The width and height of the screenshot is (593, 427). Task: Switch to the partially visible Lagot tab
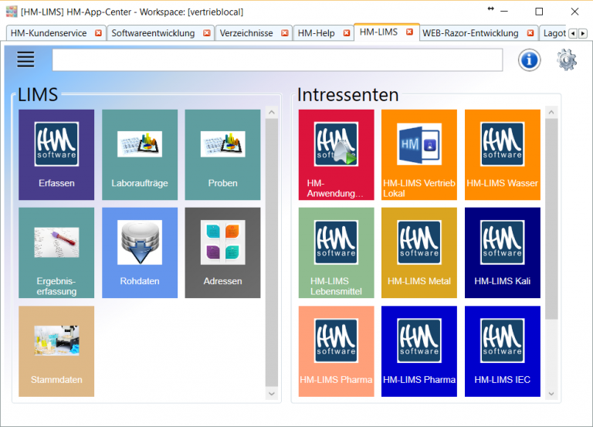(554, 33)
